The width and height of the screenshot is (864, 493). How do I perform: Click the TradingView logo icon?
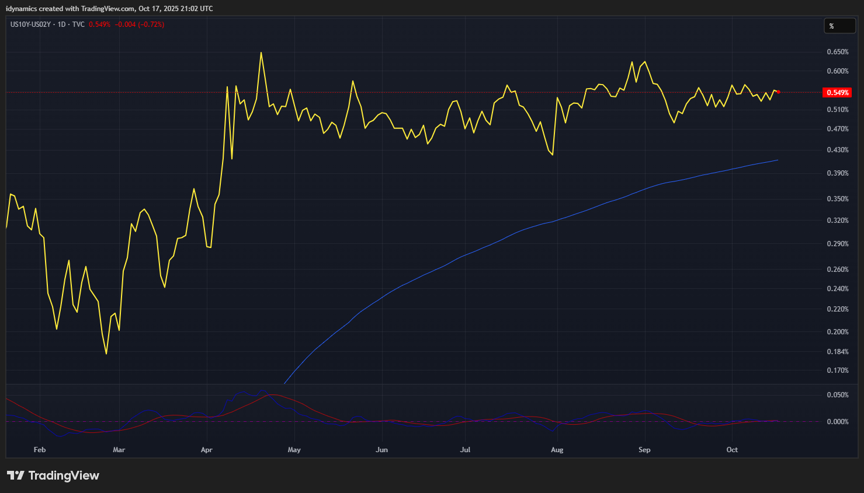(x=16, y=475)
